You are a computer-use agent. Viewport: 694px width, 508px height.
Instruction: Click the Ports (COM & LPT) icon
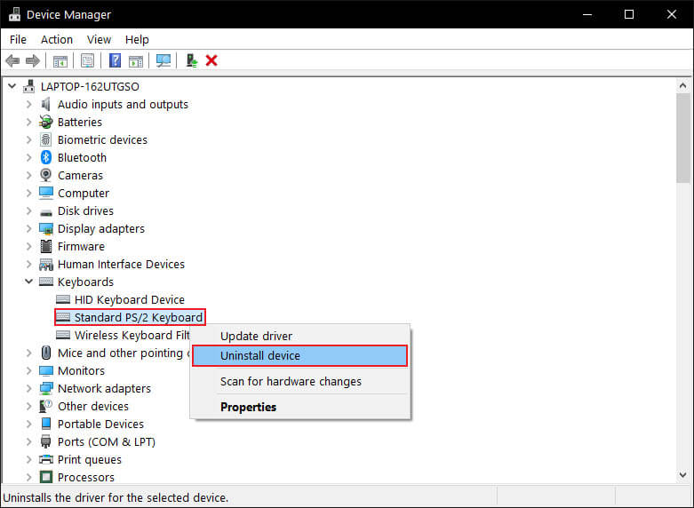pos(46,441)
